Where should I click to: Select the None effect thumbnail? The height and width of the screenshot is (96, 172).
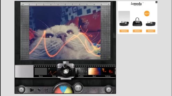tap(41, 71)
